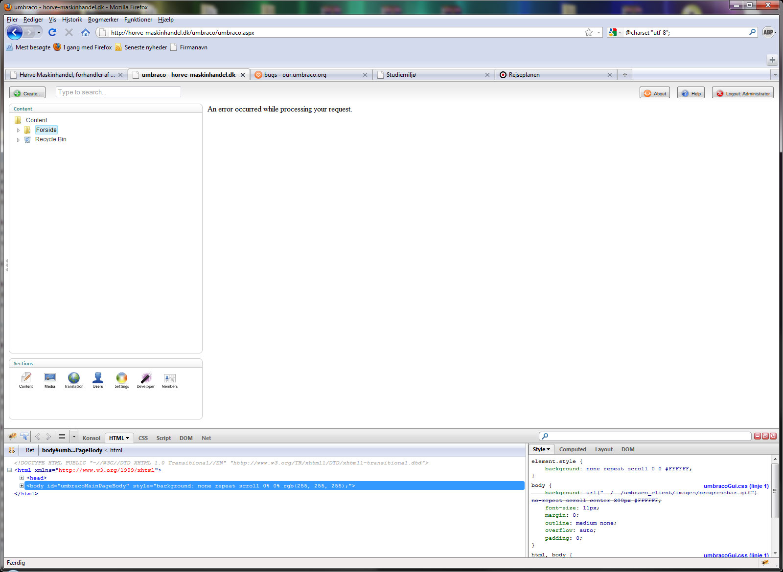Go to Firefox home page
The image size is (783, 572).
click(86, 32)
